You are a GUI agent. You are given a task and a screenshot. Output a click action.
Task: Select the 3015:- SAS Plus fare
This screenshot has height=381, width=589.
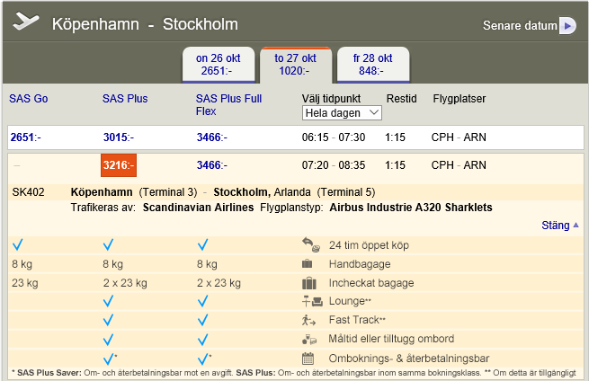coord(119,137)
